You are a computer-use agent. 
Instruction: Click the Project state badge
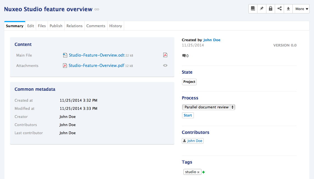click(x=189, y=82)
